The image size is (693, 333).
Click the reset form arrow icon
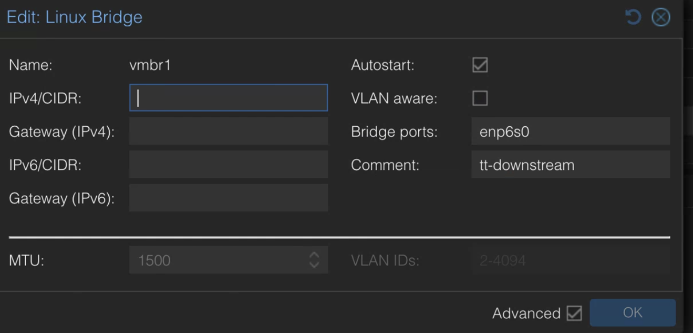tap(633, 17)
